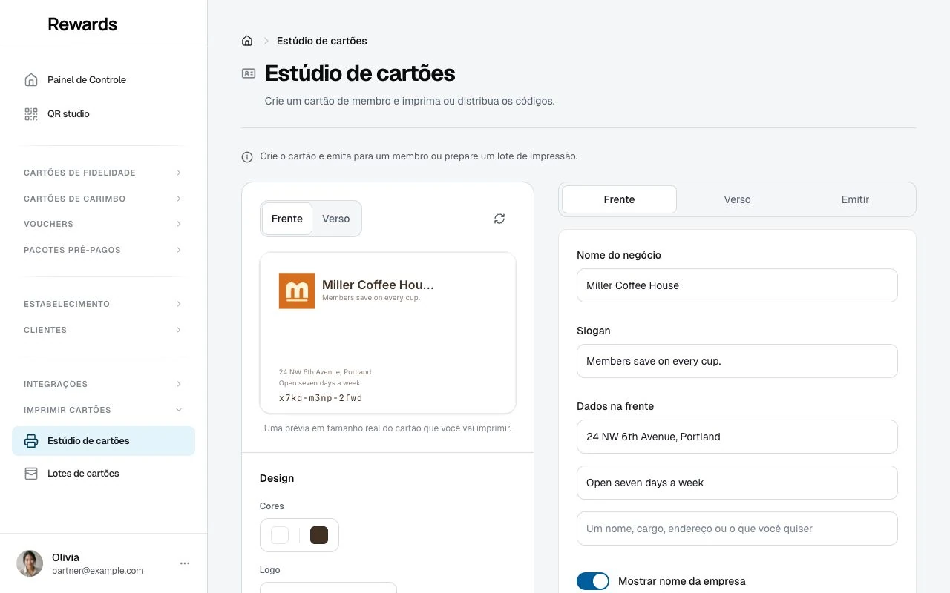The width and height of the screenshot is (950, 593).
Task: Expand Cartões de Fidelidade section
Action: [103, 173]
